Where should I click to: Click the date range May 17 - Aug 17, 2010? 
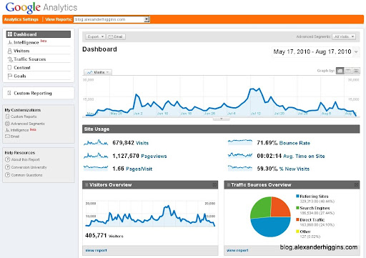[312, 51]
